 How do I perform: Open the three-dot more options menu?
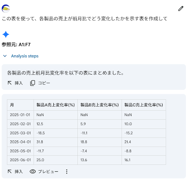(66, 171)
